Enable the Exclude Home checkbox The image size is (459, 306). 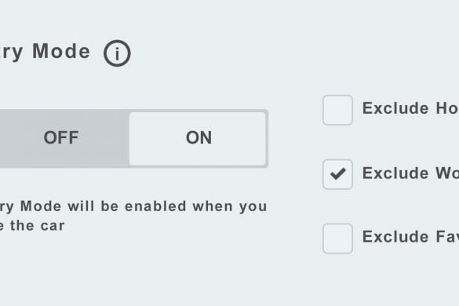pos(337,110)
